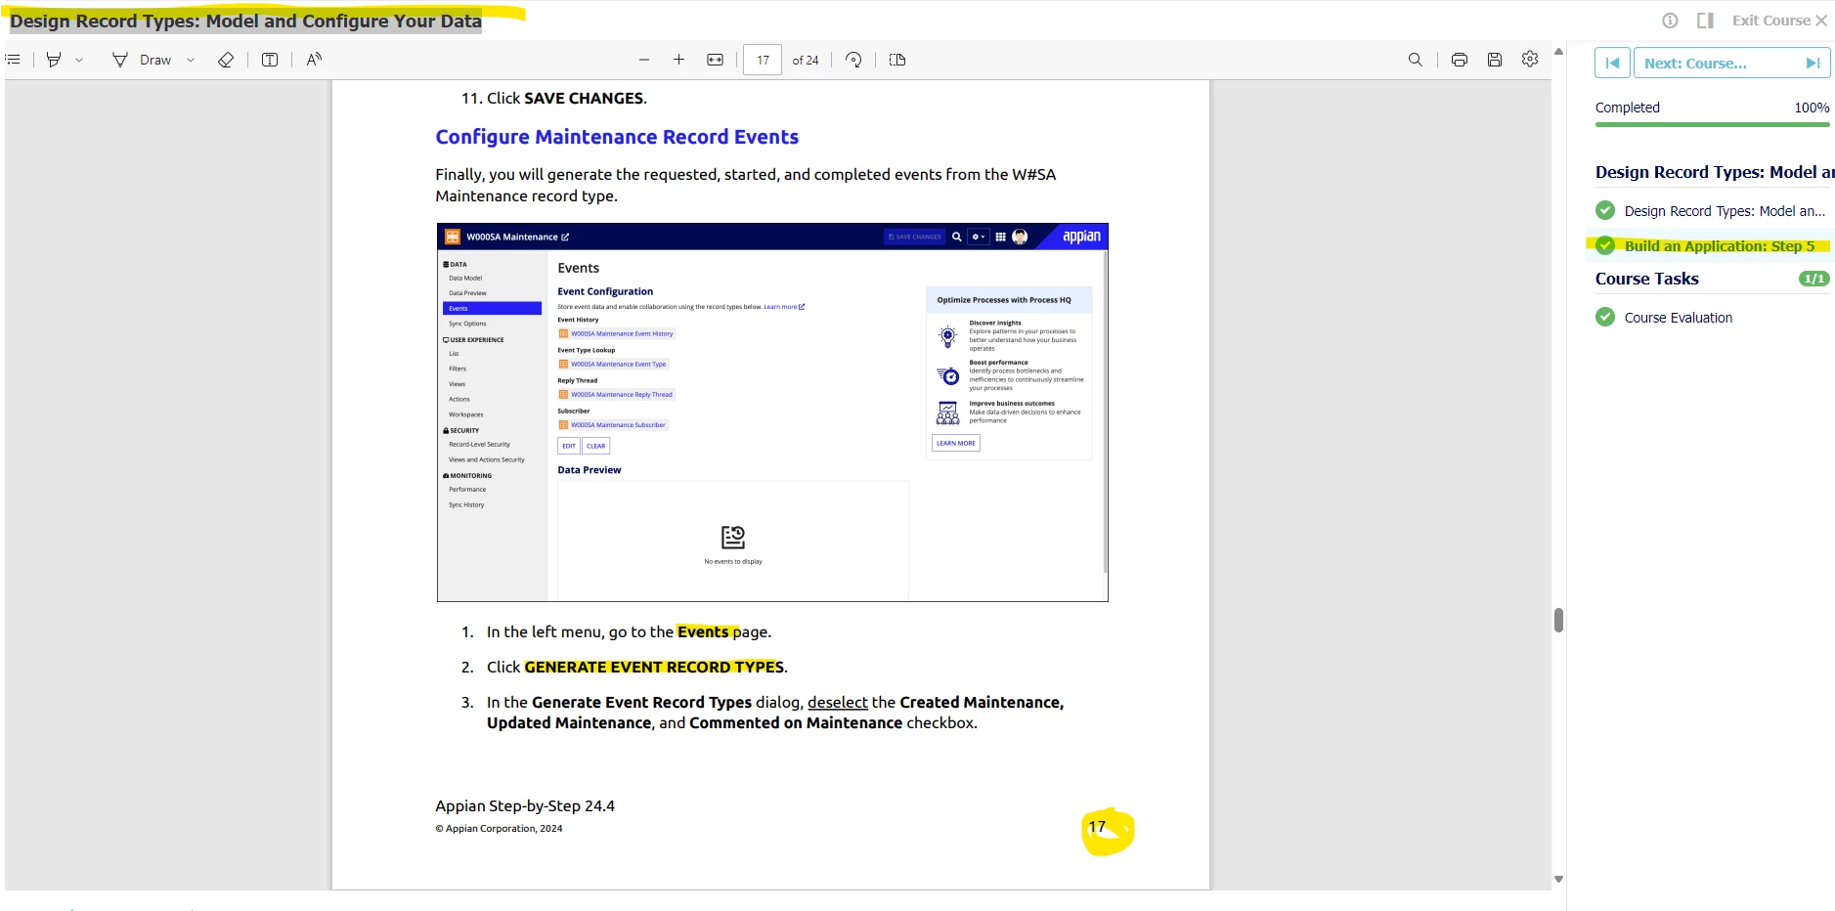Open the table of contents icon
This screenshot has height=911, width=1835.
[13, 60]
